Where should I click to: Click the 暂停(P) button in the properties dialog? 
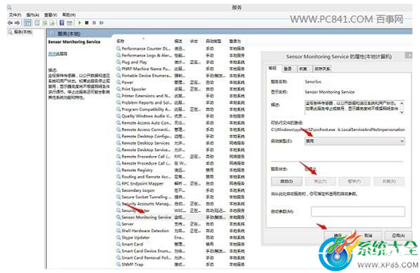point(354,181)
